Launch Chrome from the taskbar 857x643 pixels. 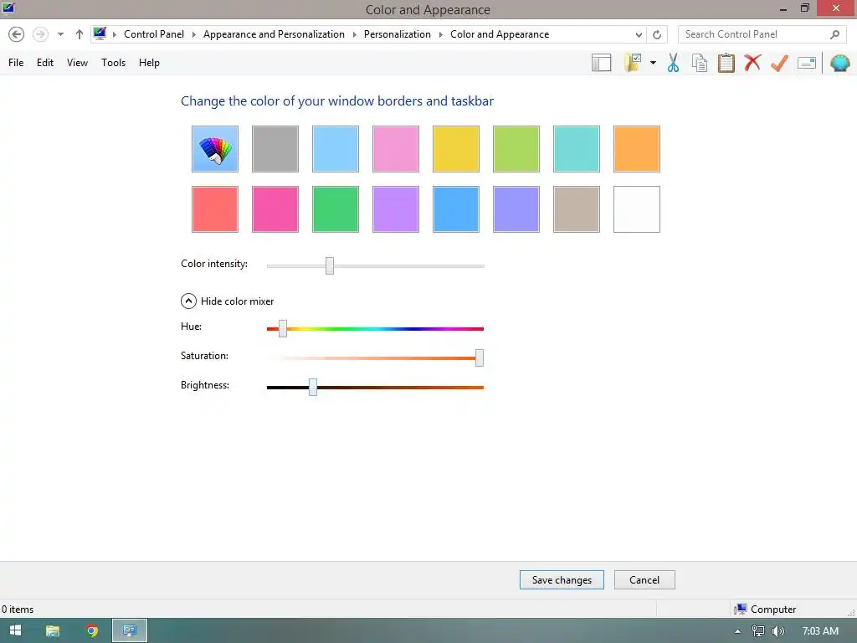pos(92,631)
